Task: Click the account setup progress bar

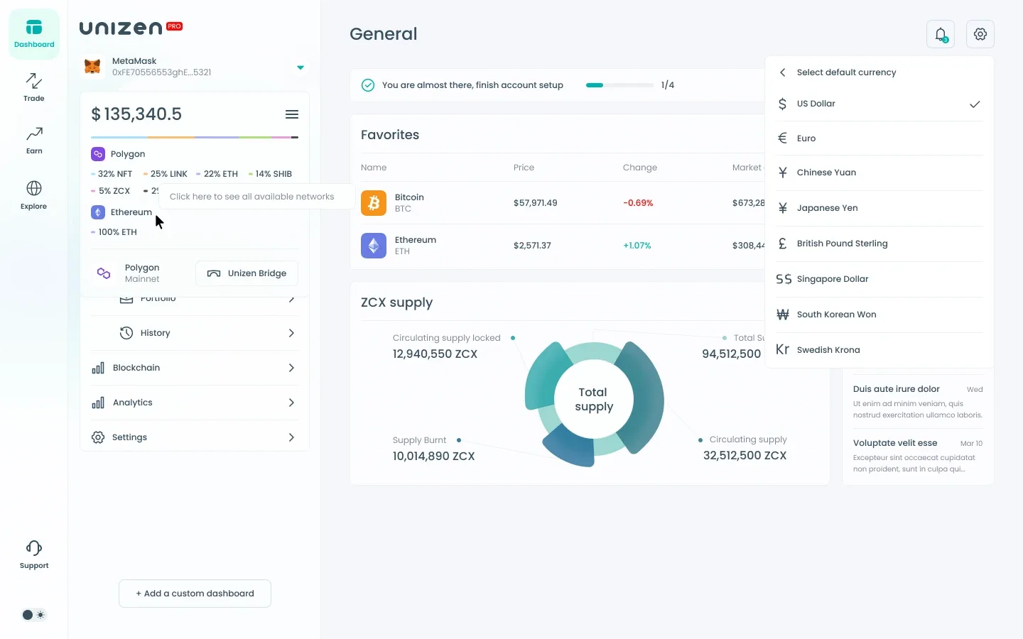Action: (x=619, y=85)
